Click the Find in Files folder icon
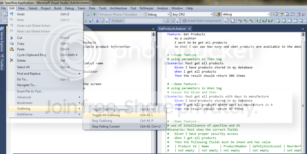The width and height of the screenshot is (307, 154). [218, 14]
